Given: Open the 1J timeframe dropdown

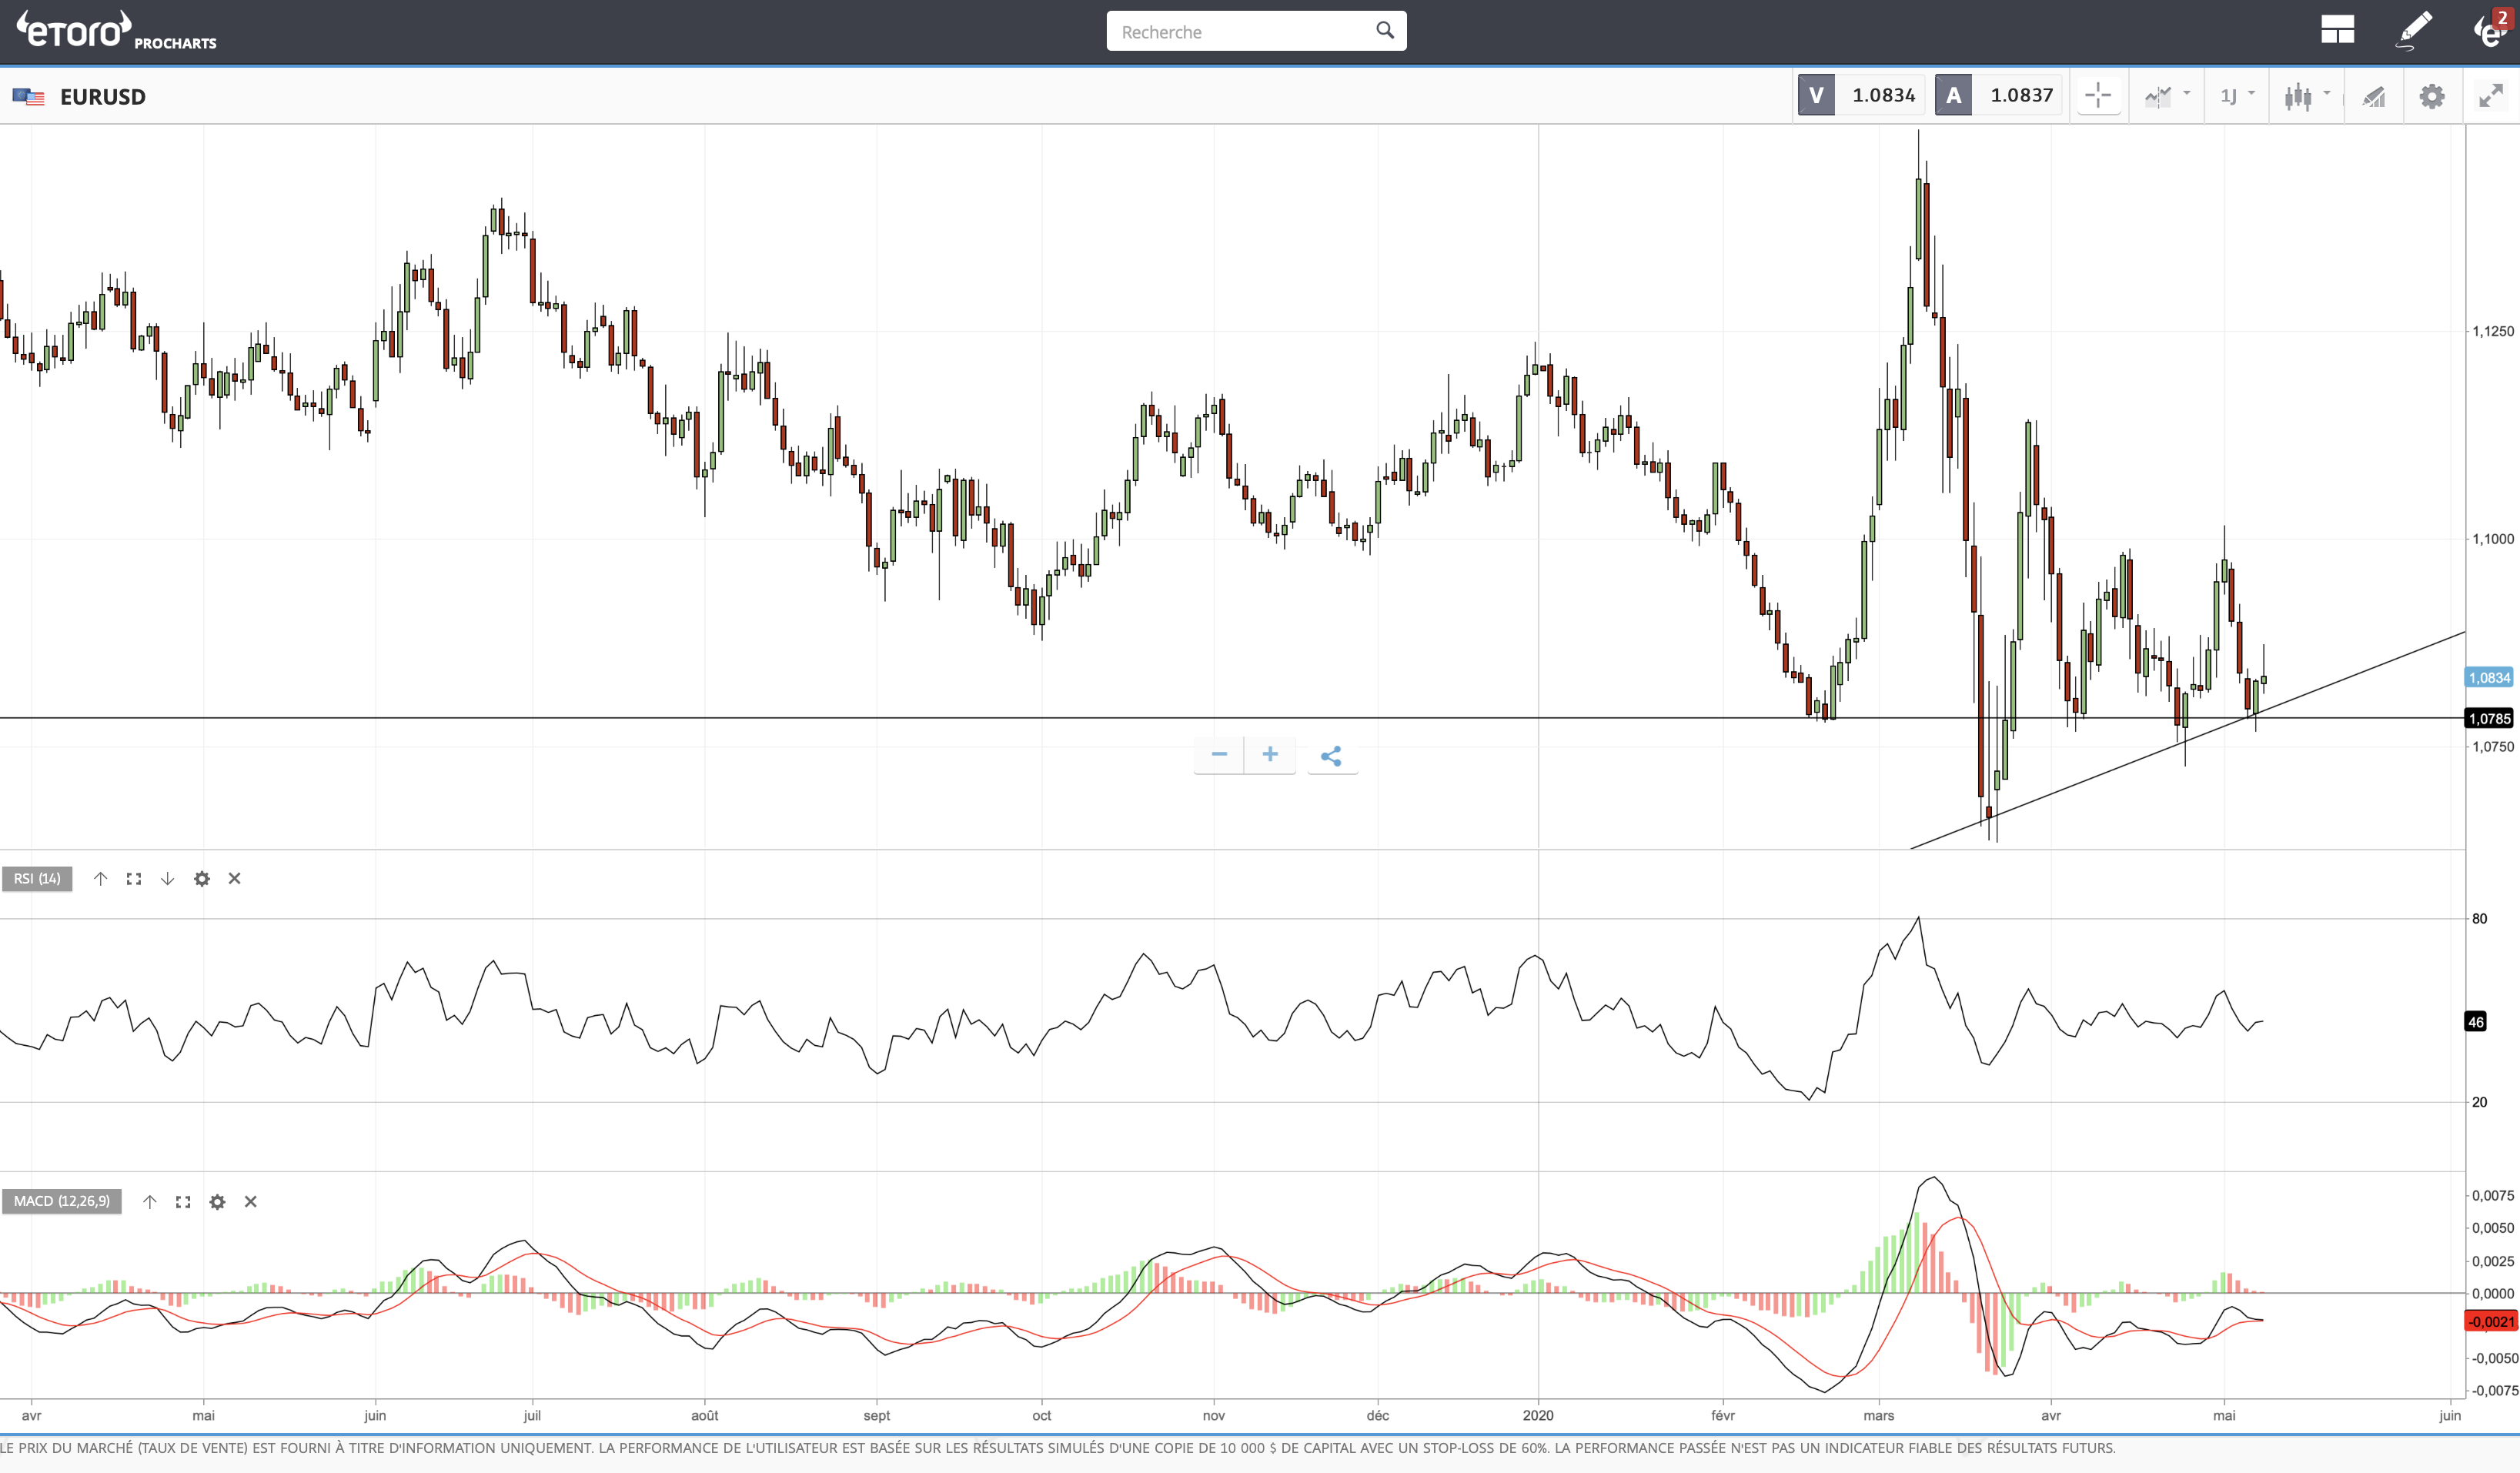Looking at the screenshot, I should point(2237,96).
